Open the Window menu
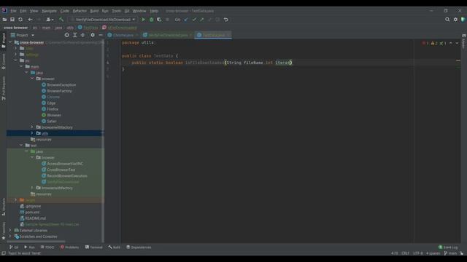Viewport: 467px width, 262px height. coord(139,11)
